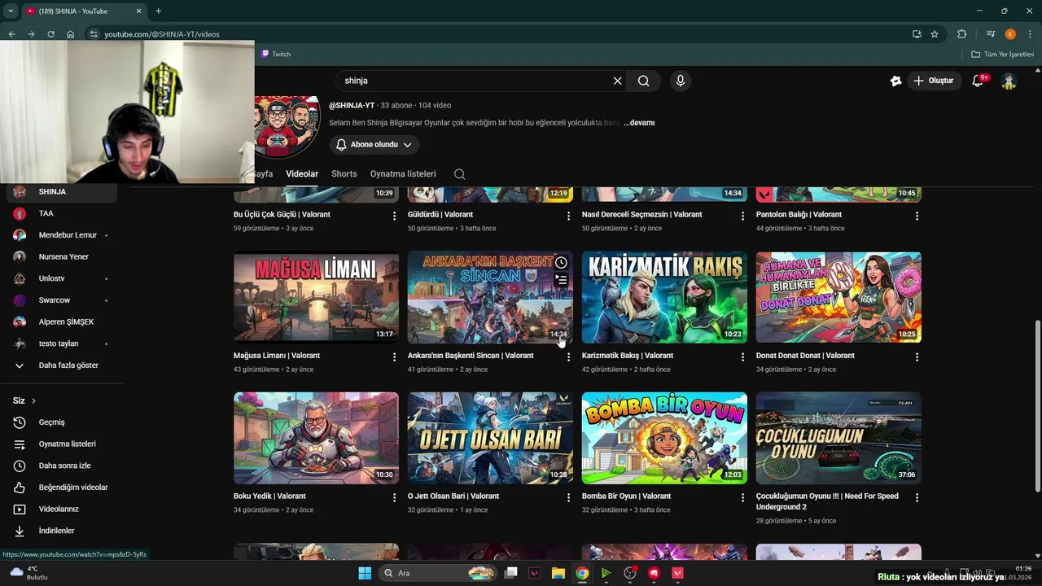
Task: Open the Tüm Yer İşaretleri bookmarks folder
Action: tap(1004, 54)
